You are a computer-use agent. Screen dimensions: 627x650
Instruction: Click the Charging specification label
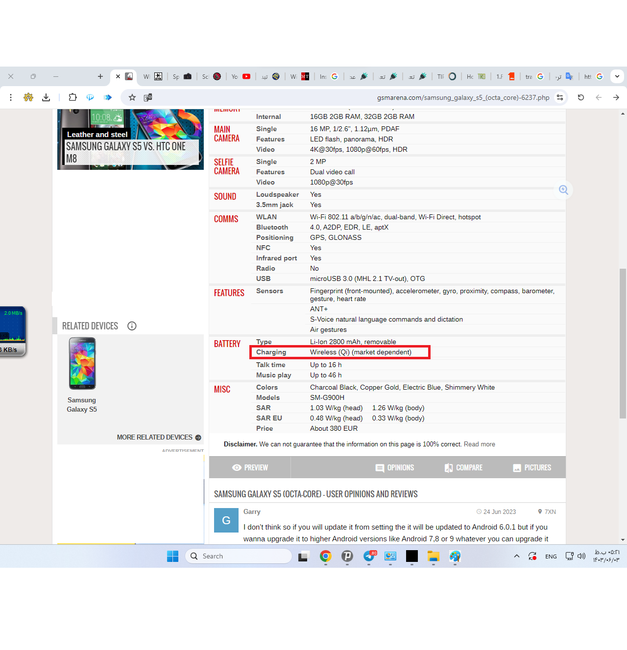click(271, 352)
